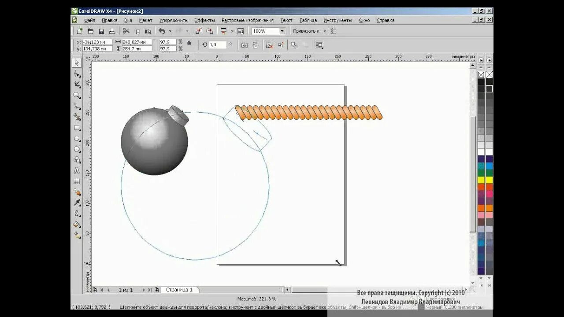Viewport: 564px width, 317px height.
Task: Select the Interactive Fill tool
Action: pos(77,235)
